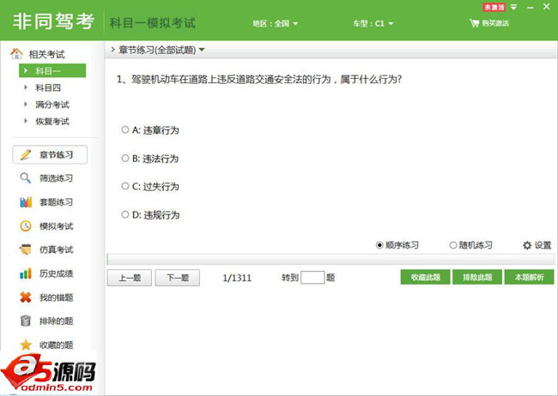Open 设置 settings text
This screenshot has height=396, width=558.
tap(543, 245)
